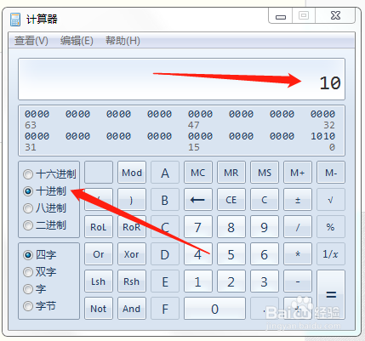Click the MS memory store button
The image size is (365, 341).
265,173
